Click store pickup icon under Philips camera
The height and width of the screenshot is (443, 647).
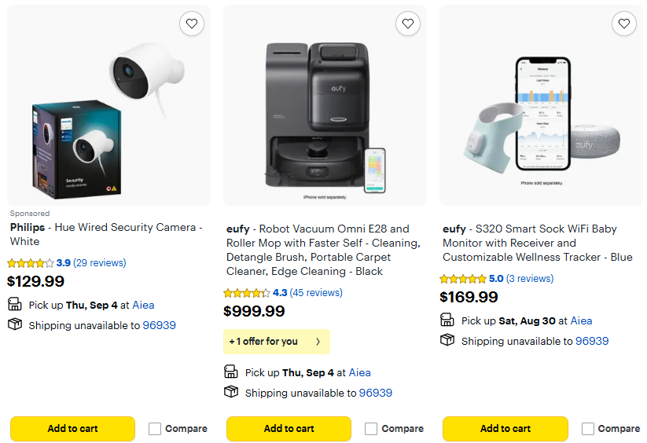click(15, 305)
